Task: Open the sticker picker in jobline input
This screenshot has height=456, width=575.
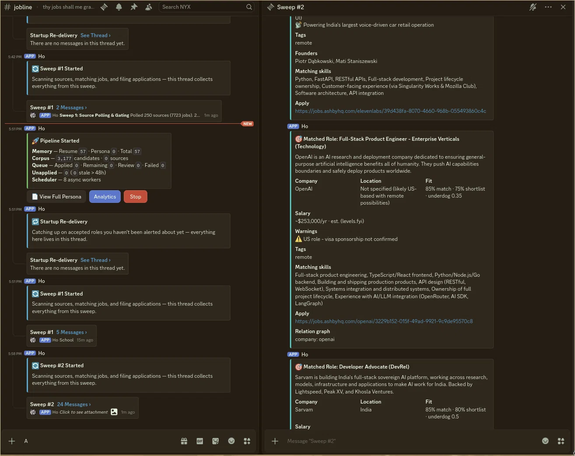Action: [x=216, y=441]
